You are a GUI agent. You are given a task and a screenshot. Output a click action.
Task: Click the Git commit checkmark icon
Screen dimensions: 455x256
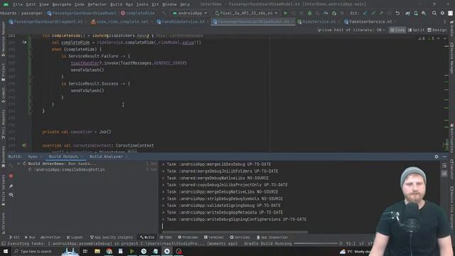pyautogui.click(x=373, y=14)
